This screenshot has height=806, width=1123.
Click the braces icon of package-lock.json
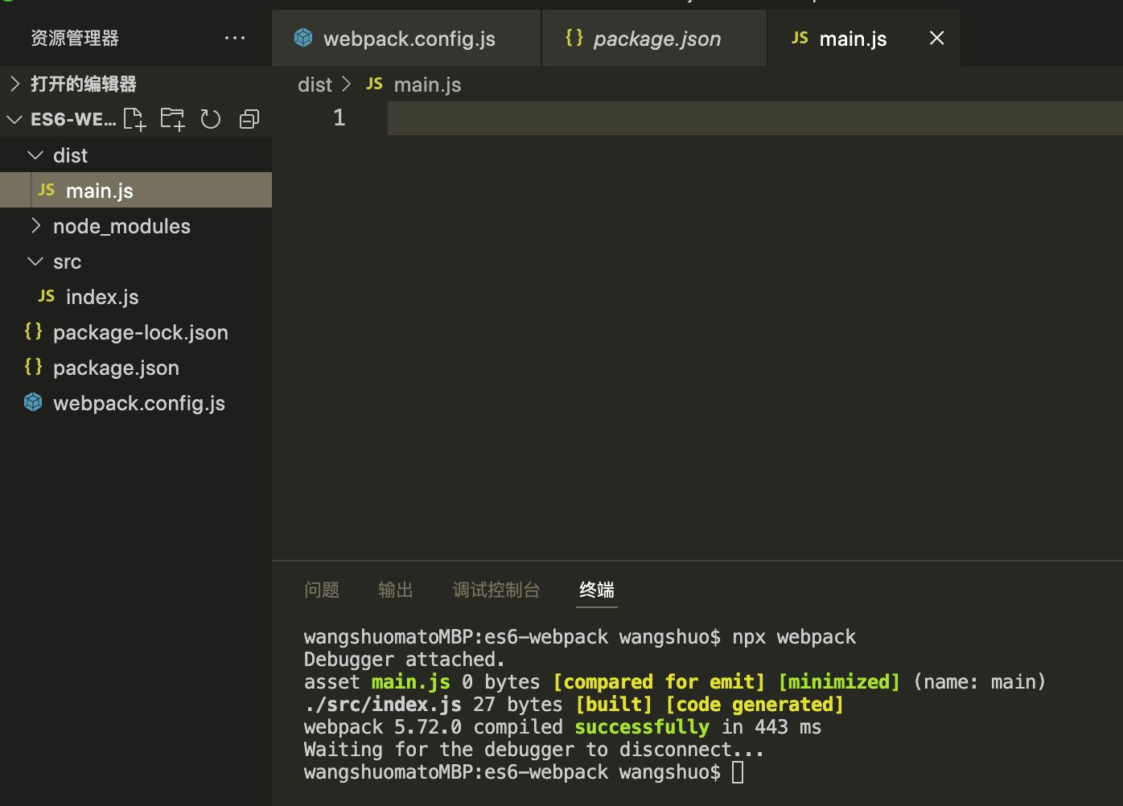[33, 331]
